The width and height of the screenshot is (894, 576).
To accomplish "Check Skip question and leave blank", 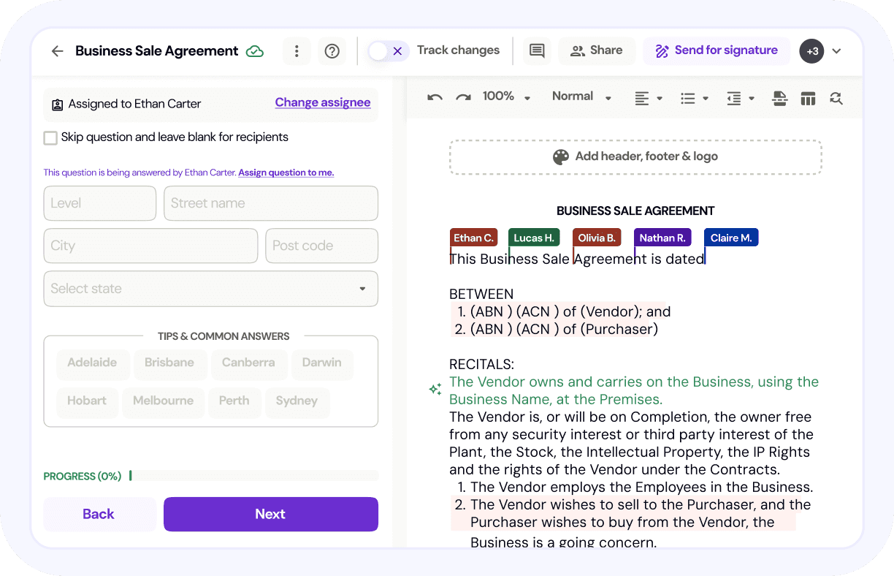I will tap(50, 138).
